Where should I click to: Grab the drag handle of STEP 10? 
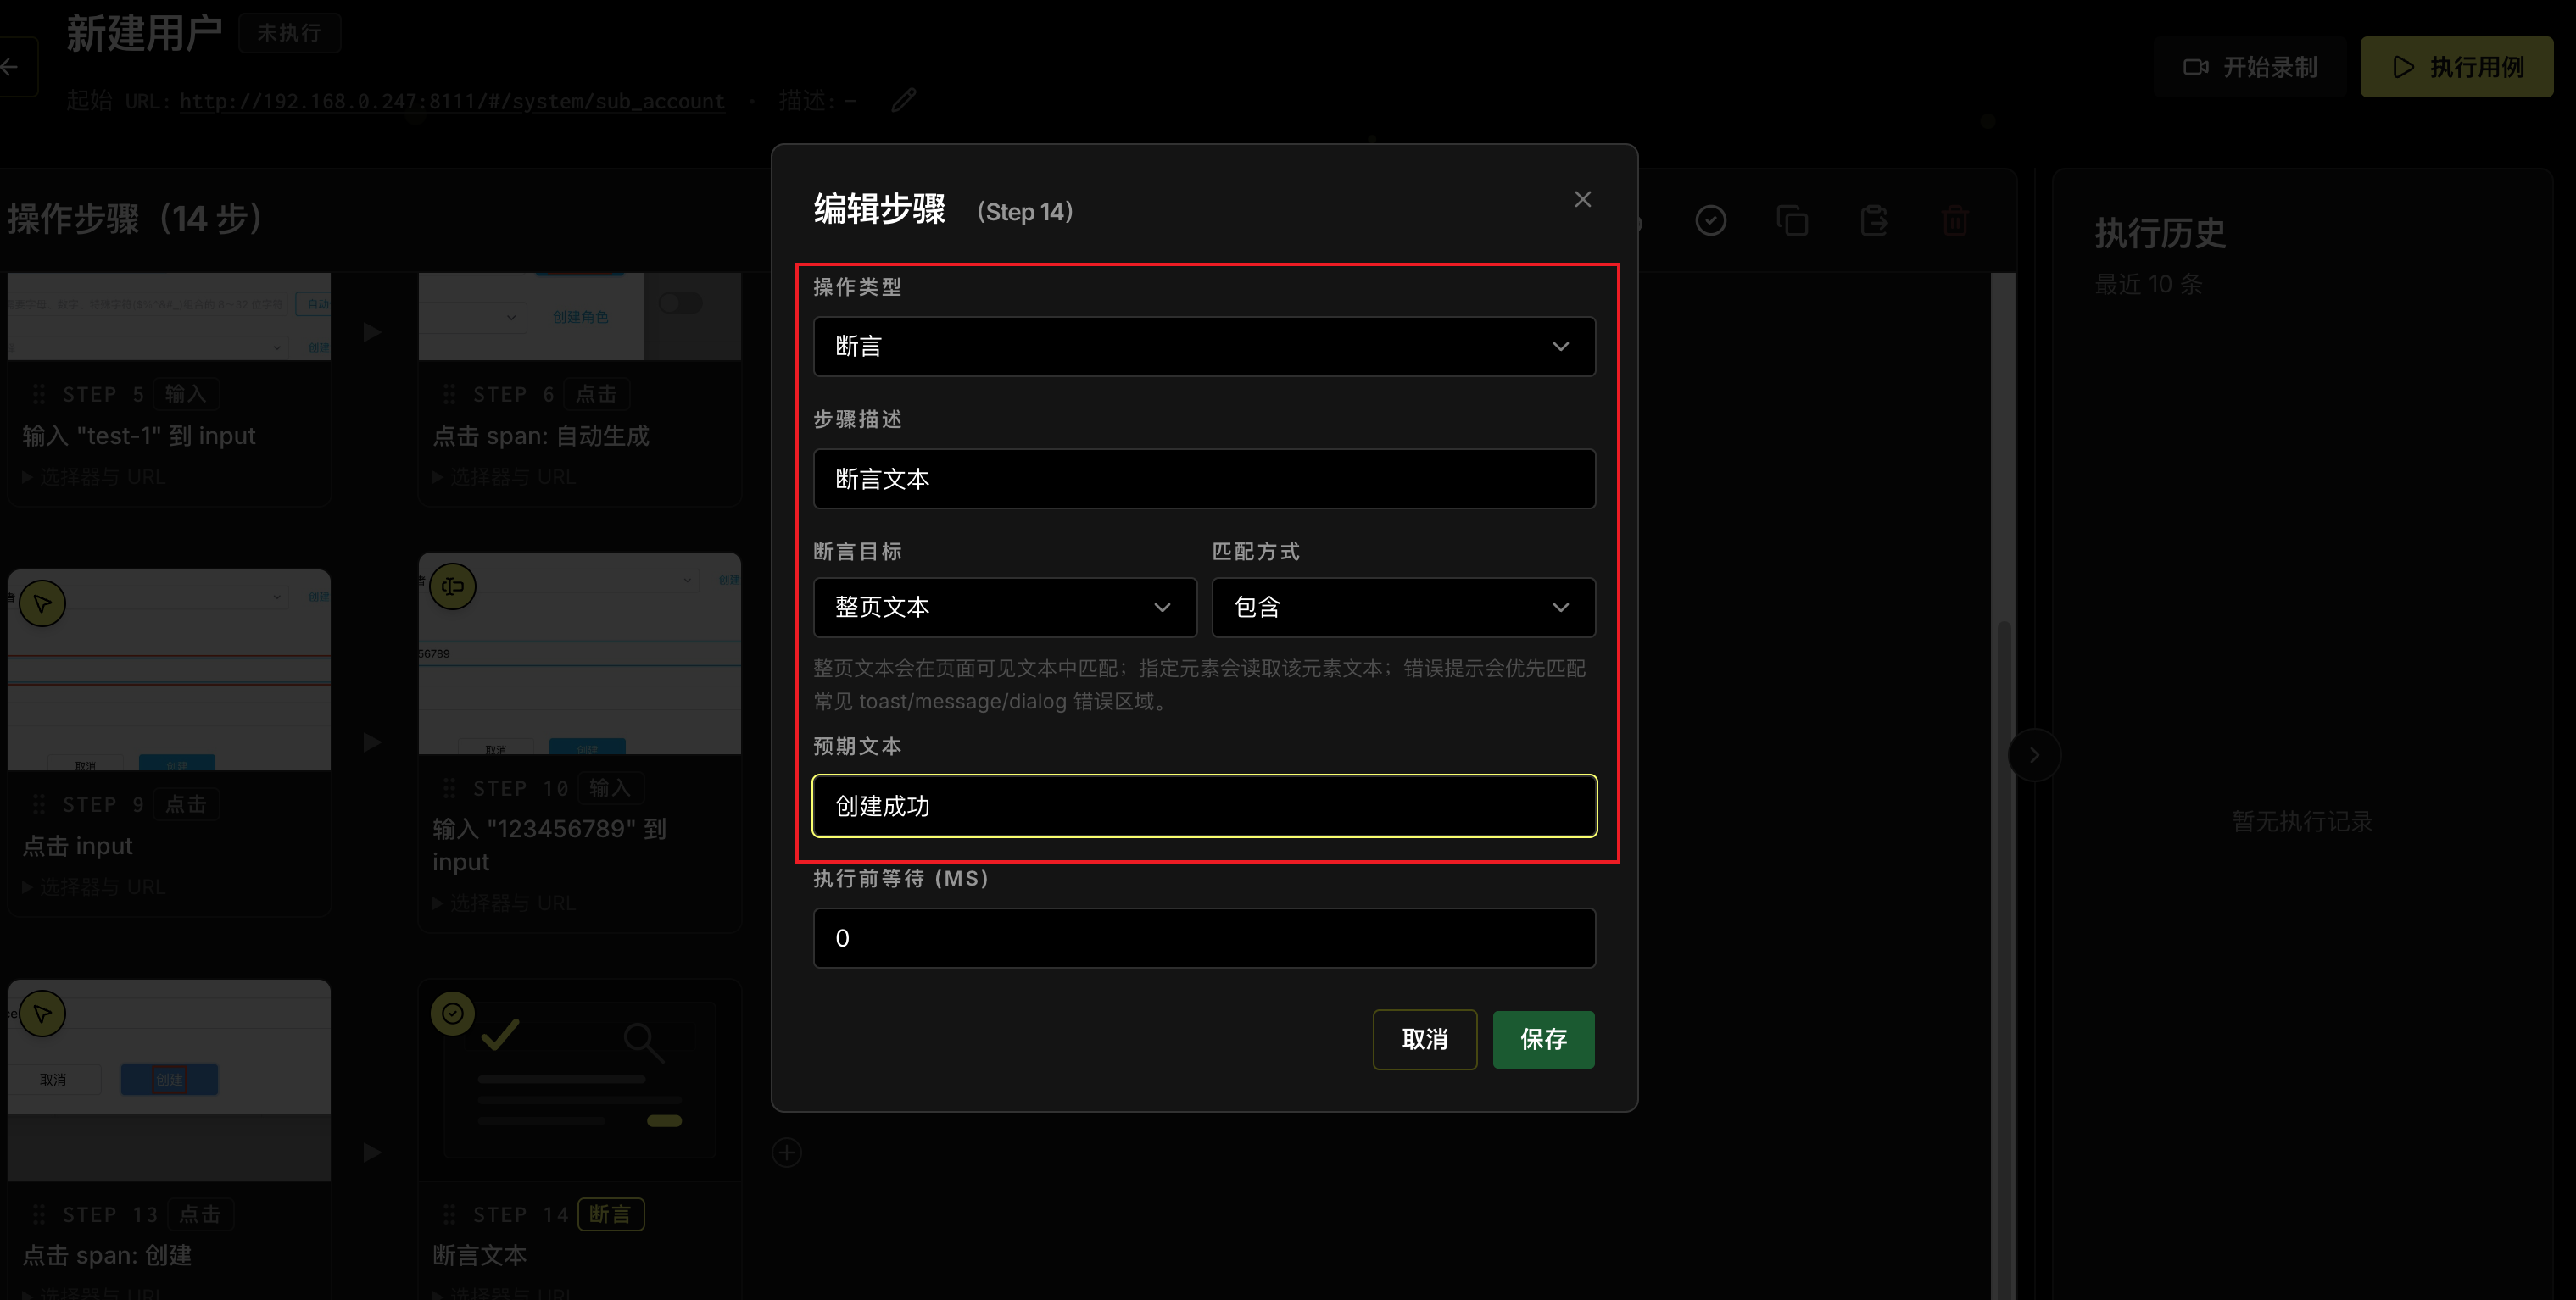tap(449, 787)
